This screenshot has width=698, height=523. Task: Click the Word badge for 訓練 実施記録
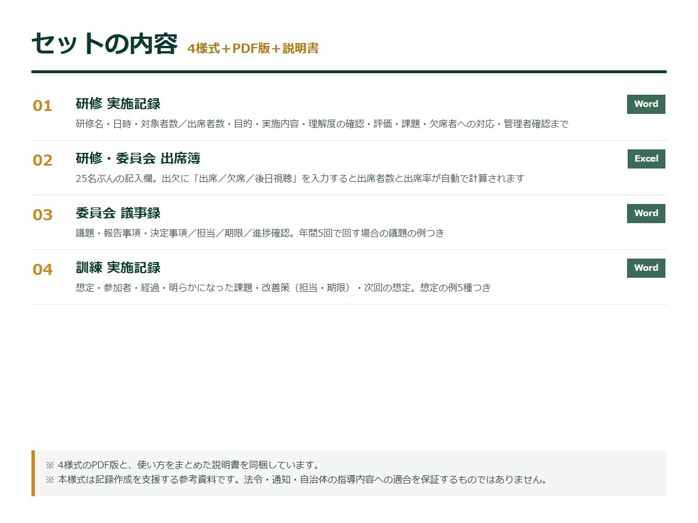coord(646,268)
